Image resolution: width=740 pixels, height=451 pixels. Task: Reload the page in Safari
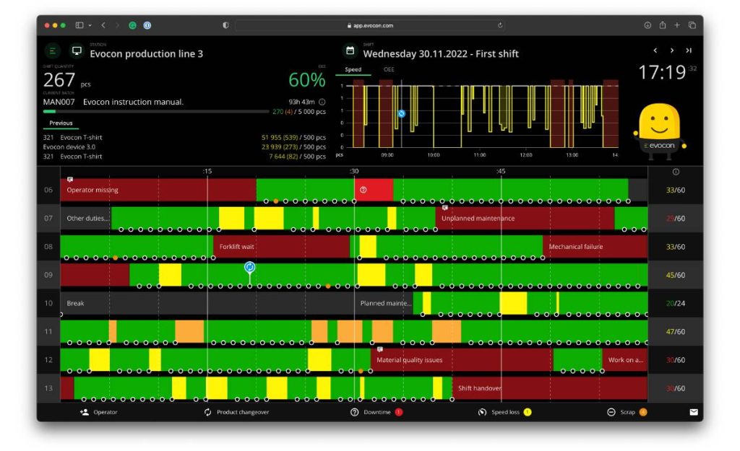(500, 25)
